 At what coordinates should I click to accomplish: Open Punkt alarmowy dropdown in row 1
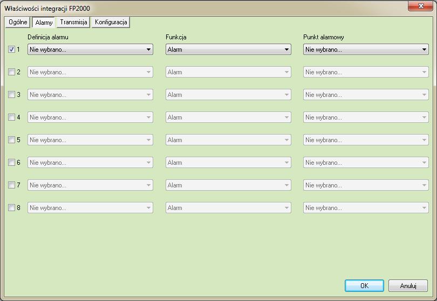click(366, 50)
